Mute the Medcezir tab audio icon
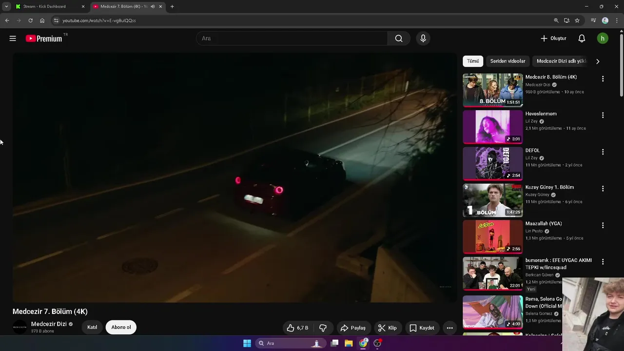 pyautogui.click(x=153, y=6)
